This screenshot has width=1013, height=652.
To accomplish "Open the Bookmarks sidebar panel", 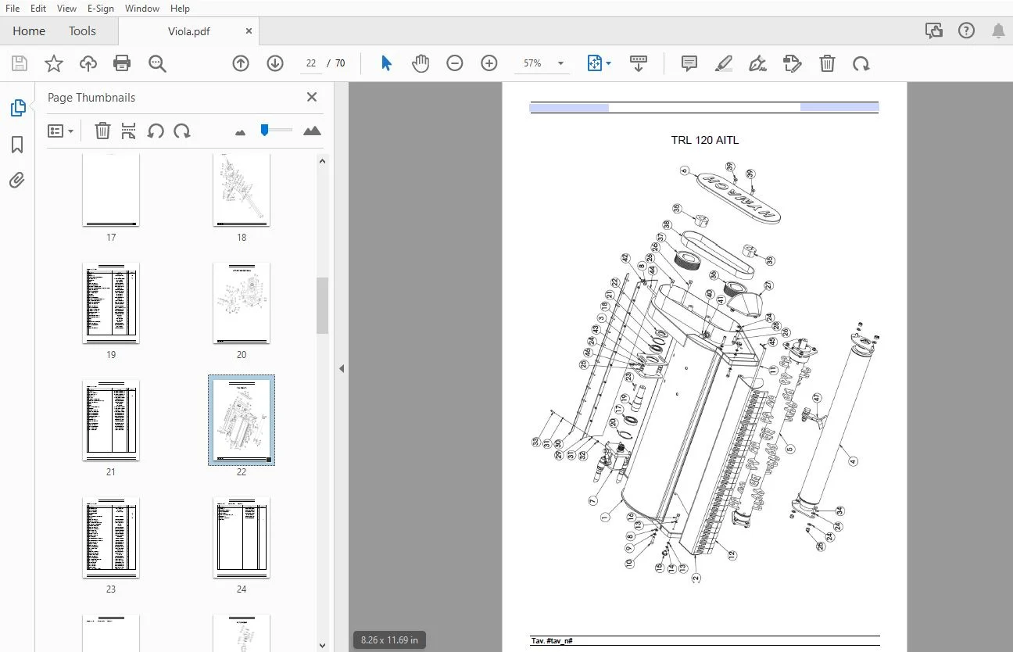I will coord(17,145).
